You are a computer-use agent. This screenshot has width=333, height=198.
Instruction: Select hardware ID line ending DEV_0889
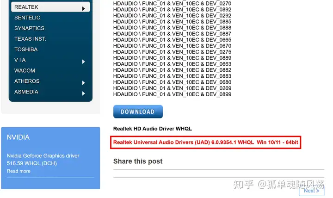(x=172, y=58)
